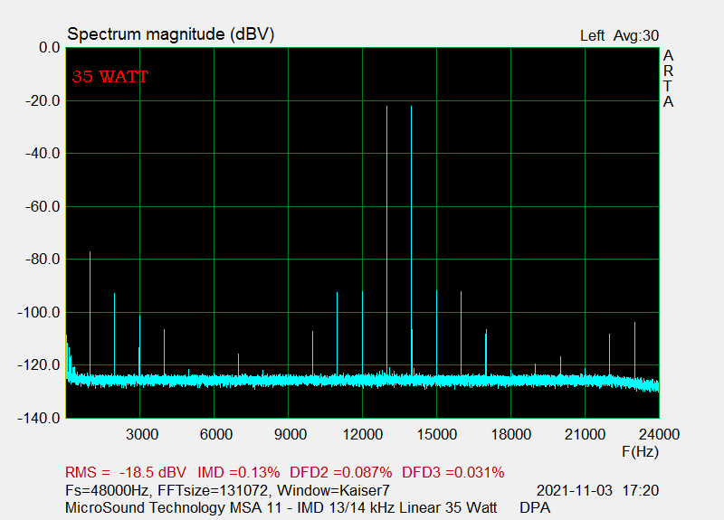724x520 pixels.
Task: Click the '0.0' magnitude axis label
Action: pos(50,48)
